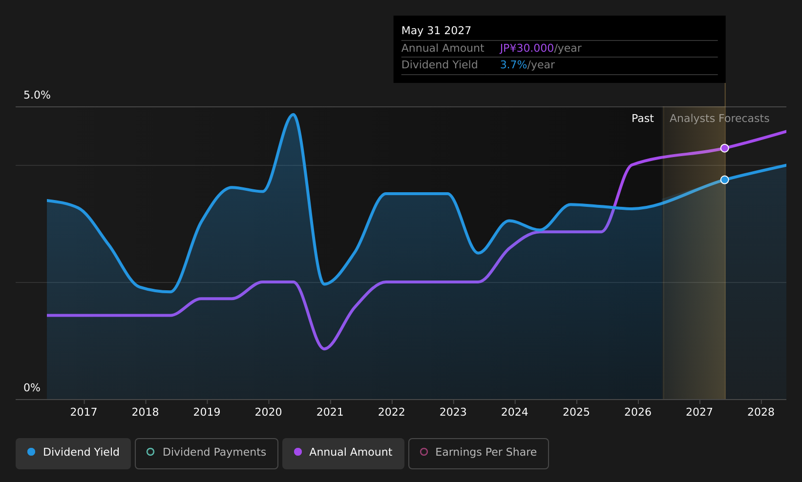Click the Past region label

[x=643, y=119]
